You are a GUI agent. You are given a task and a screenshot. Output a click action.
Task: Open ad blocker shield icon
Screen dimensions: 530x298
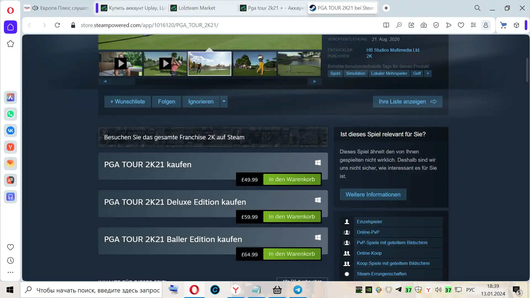tap(436, 25)
